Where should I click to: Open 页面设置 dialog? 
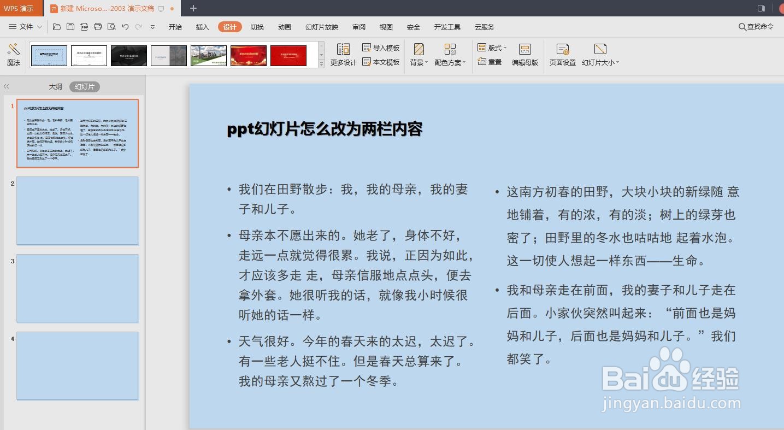pos(563,55)
